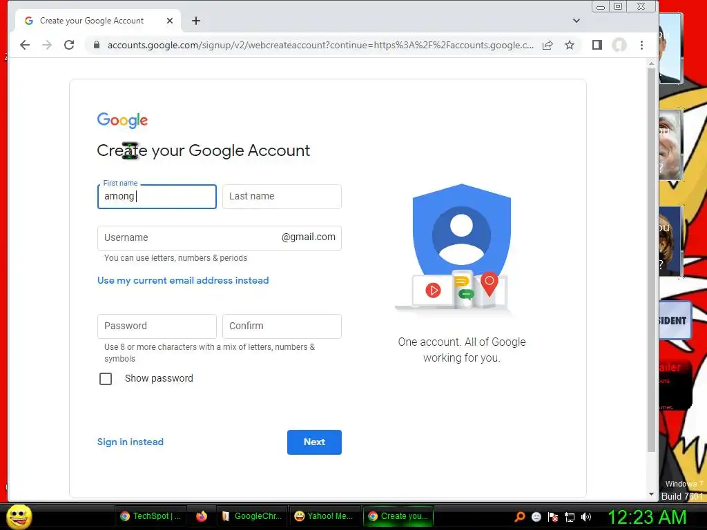Expand the tab search dropdown
Screen dimensions: 707x530
577,21
